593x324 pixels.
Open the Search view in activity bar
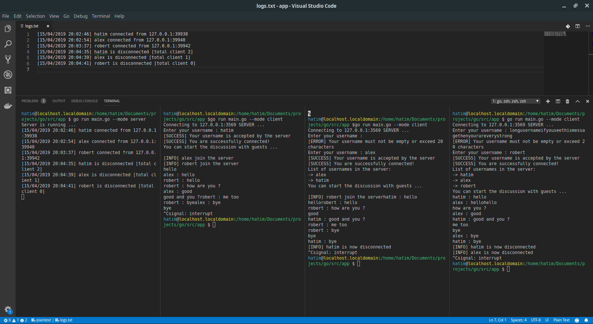pyautogui.click(x=8, y=44)
